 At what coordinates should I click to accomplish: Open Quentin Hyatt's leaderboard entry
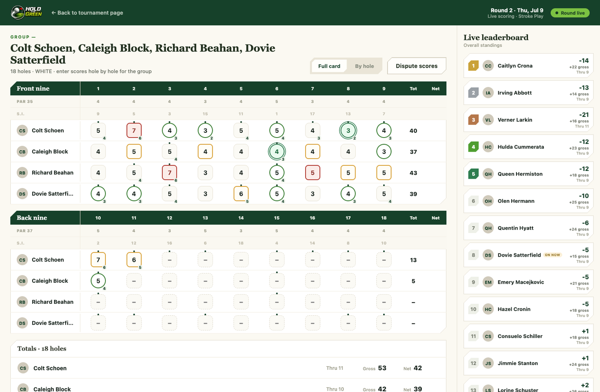tap(528, 228)
